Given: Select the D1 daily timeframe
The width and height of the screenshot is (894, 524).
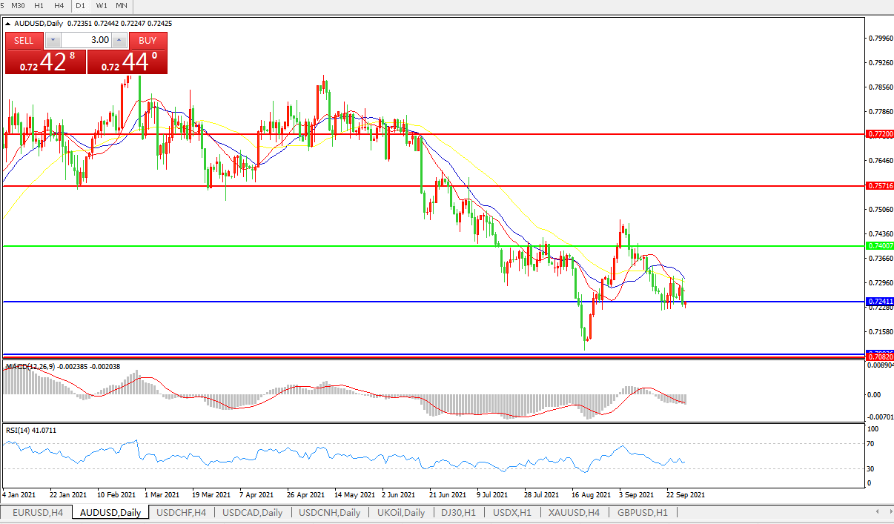Looking at the screenshot, I should point(81,5).
